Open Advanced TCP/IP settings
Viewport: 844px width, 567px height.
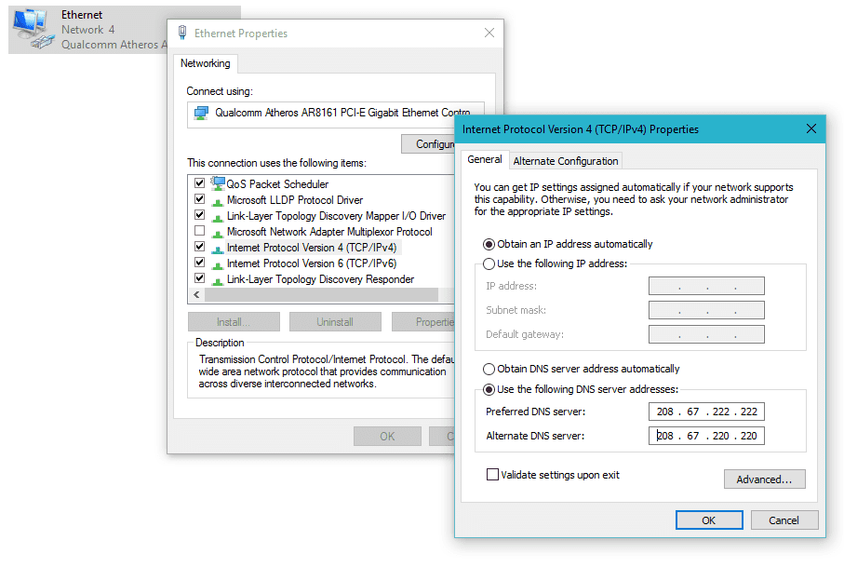[764, 479]
